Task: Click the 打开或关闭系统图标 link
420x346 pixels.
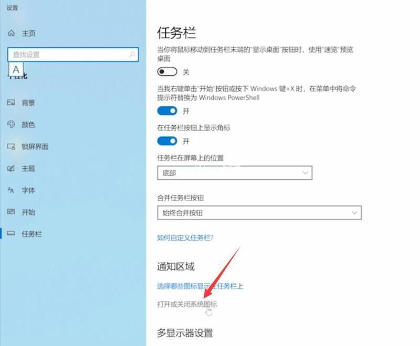Action: 187,304
